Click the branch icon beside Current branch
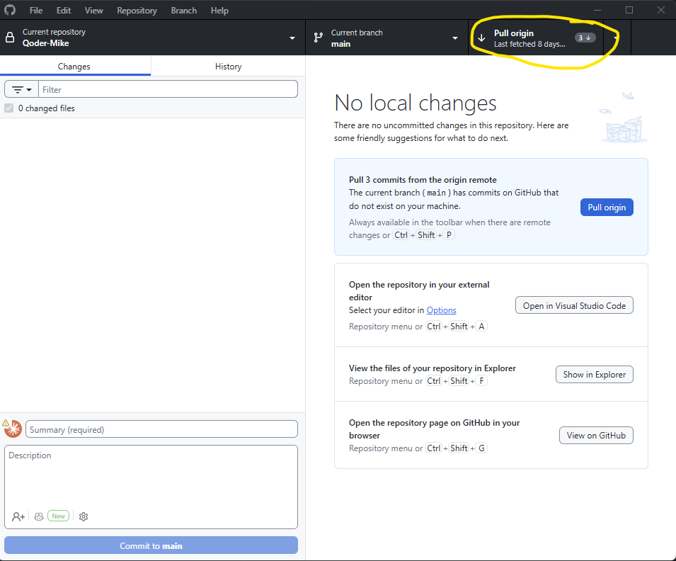 click(x=318, y=38)
